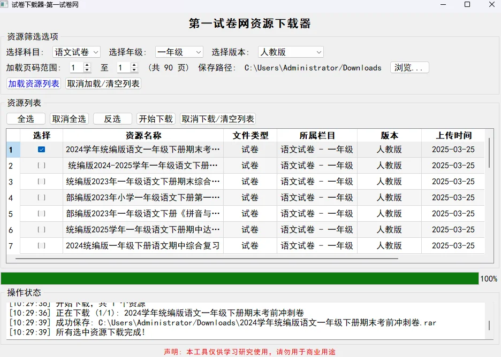501x357 pixels.
Task: Click the start page number field
Action: click(77, 68)
